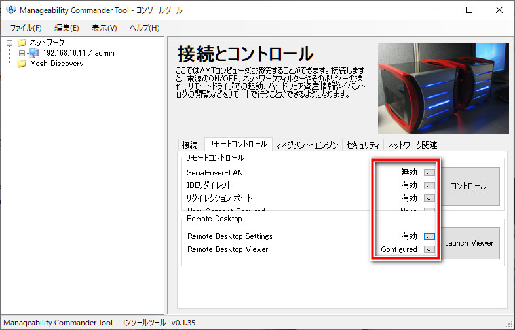Switch to the セキュリティ tab
Viewport: 515px width, 330px height.
[x=363, y=145]
